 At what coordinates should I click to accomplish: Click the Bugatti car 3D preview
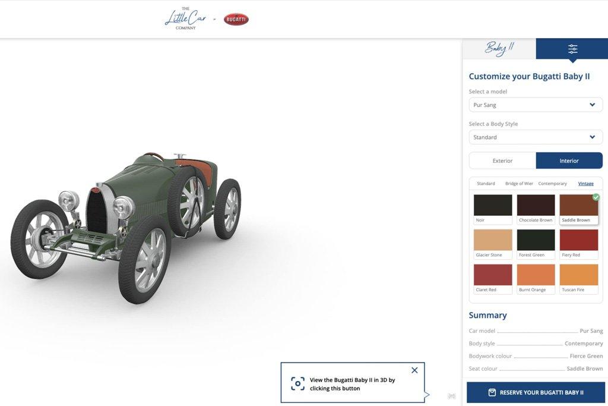(x=126, y=228)
